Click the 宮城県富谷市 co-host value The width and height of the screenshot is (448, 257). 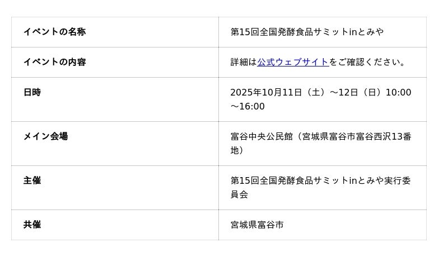[257, 225]
